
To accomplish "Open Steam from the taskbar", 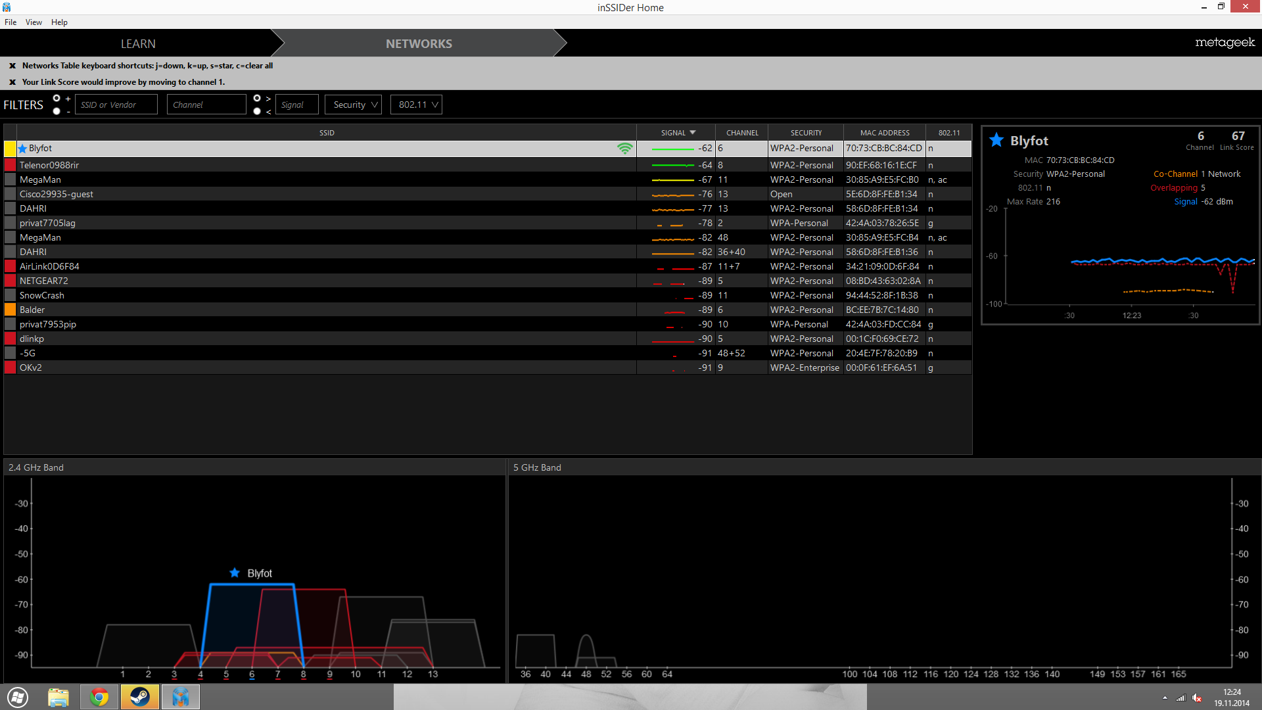I will [x=140, y=697].
